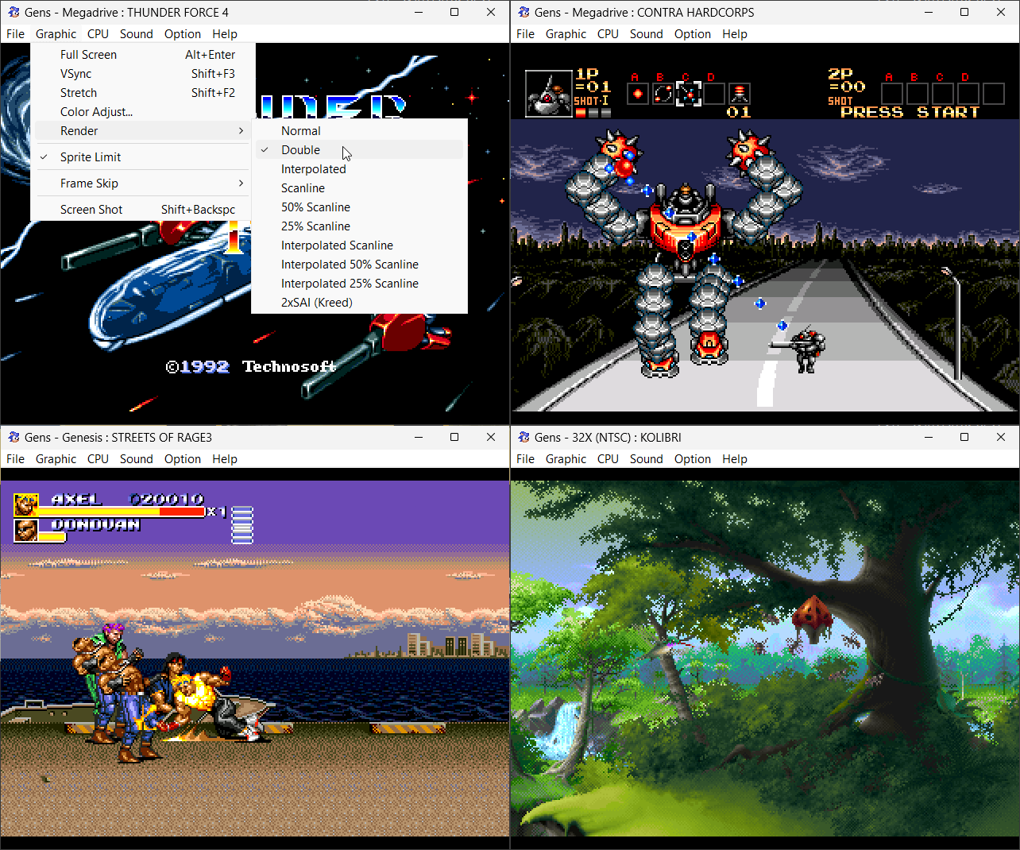Viewport: 1020px width, 850px height.
Task: Open File menu in Streets of Rage3 window
Action: coord(15,458)
